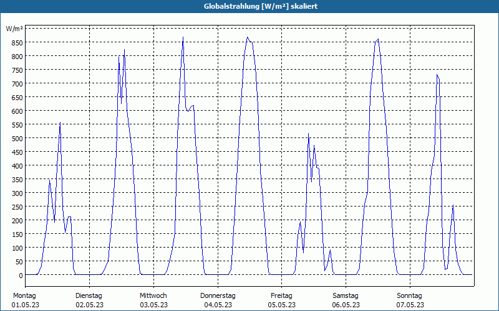Click the 'Montag' day label
The height and width of the screenshot is (311, 499).
(24, 296)
